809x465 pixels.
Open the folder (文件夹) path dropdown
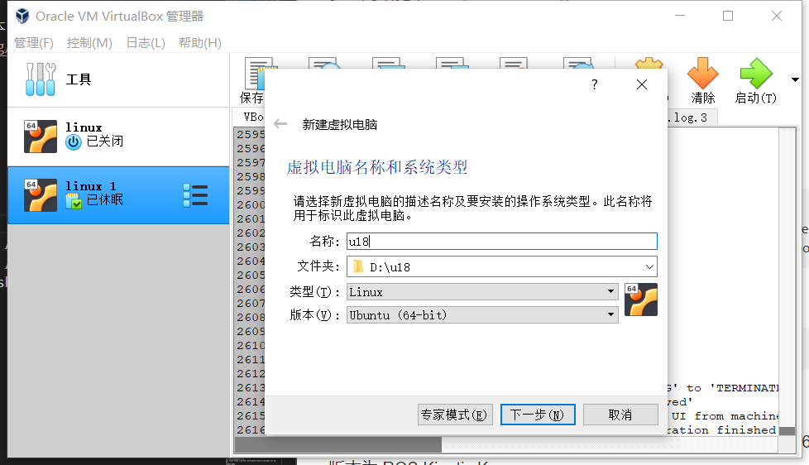[649, 266]
